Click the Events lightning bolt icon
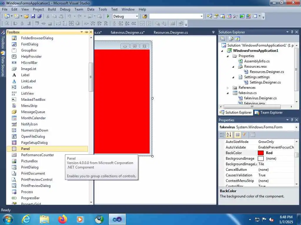This screenshot has width=301, height=225. point(244,135)
